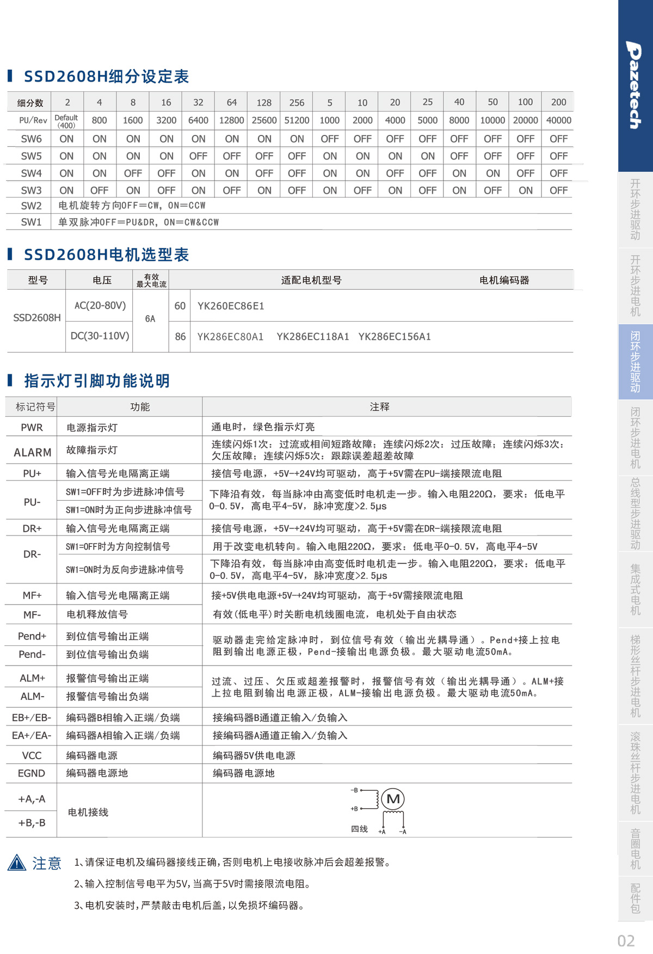653x954 pixels.
Task: Click the ALARM row label in pin table
Action: (33, 452)
